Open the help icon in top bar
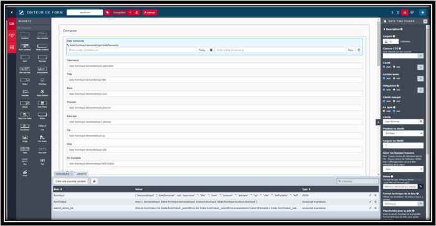This screenshot has height=226, width=436. coord(422,12)
